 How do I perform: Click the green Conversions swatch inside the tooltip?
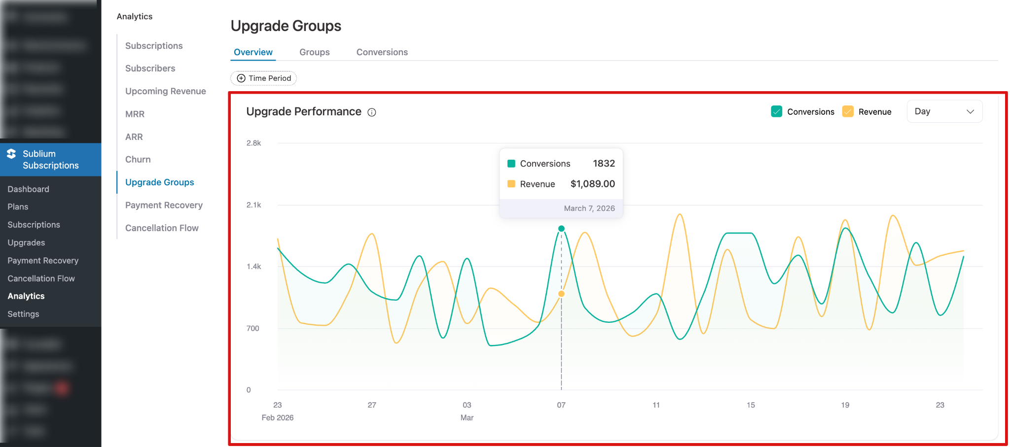click(511, 163)
